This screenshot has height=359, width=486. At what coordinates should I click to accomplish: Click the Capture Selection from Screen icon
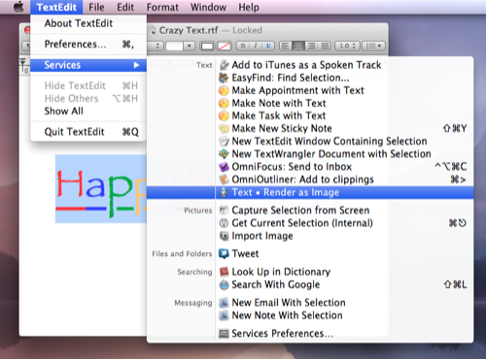224,211
